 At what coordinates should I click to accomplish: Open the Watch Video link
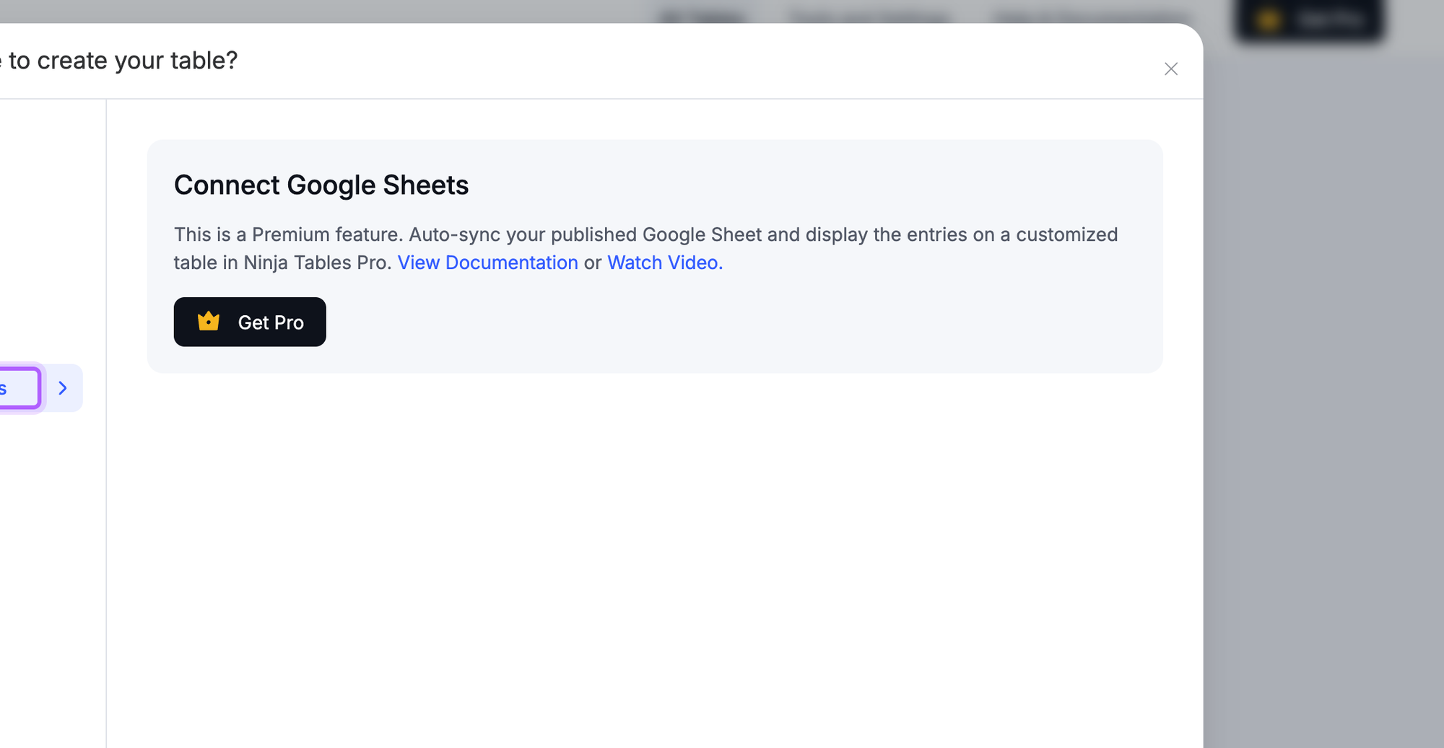pyautogui.click(x=665, y=263)
